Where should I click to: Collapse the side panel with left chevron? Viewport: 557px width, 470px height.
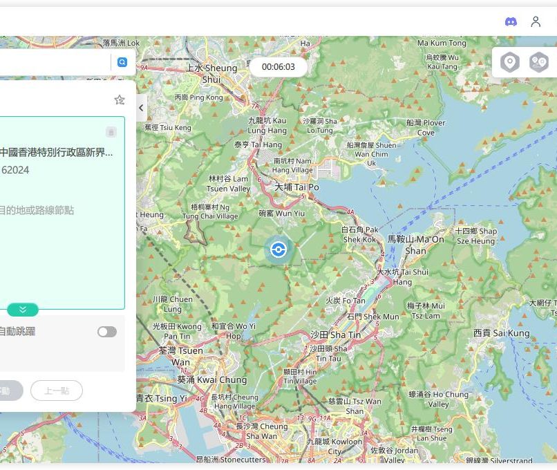tap(141, 108)
